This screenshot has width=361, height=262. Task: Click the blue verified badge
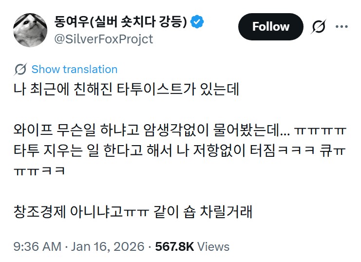click(x=197, y=21)
